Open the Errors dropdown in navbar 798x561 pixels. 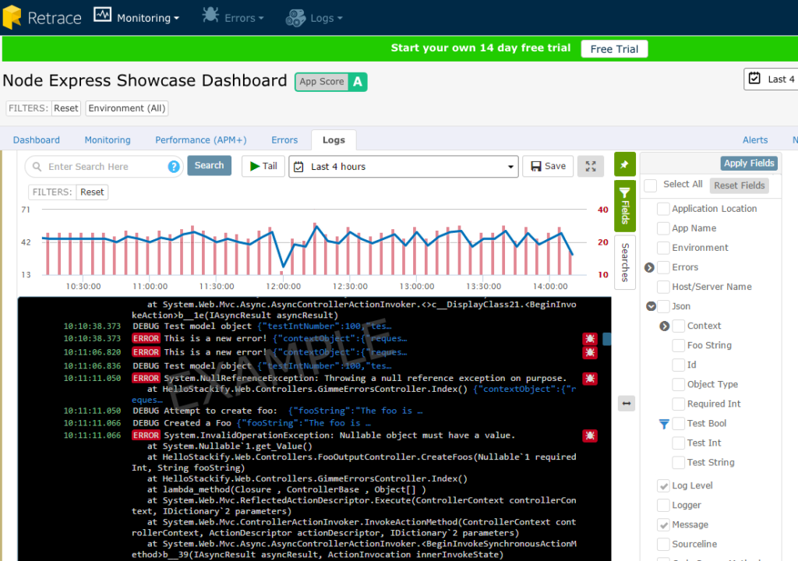[244, 19]
